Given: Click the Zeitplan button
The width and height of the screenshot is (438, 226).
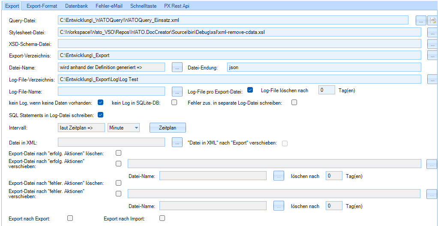Looking at the screenshot, I should 167,128.
